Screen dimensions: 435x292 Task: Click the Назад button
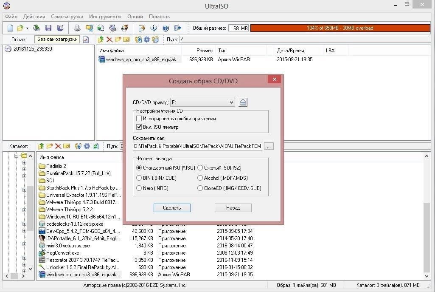(x=233, y=208)
